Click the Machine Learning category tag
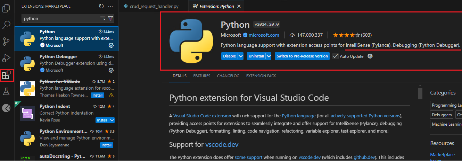This screenshot has width=462, height=162. coord(446,124)
